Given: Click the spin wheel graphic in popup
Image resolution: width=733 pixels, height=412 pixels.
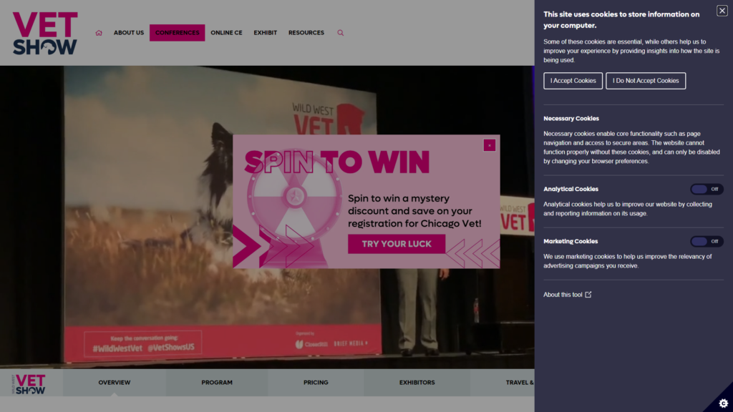Looking at the screenshot, I should pyautogui.click(x=294, y=197).
